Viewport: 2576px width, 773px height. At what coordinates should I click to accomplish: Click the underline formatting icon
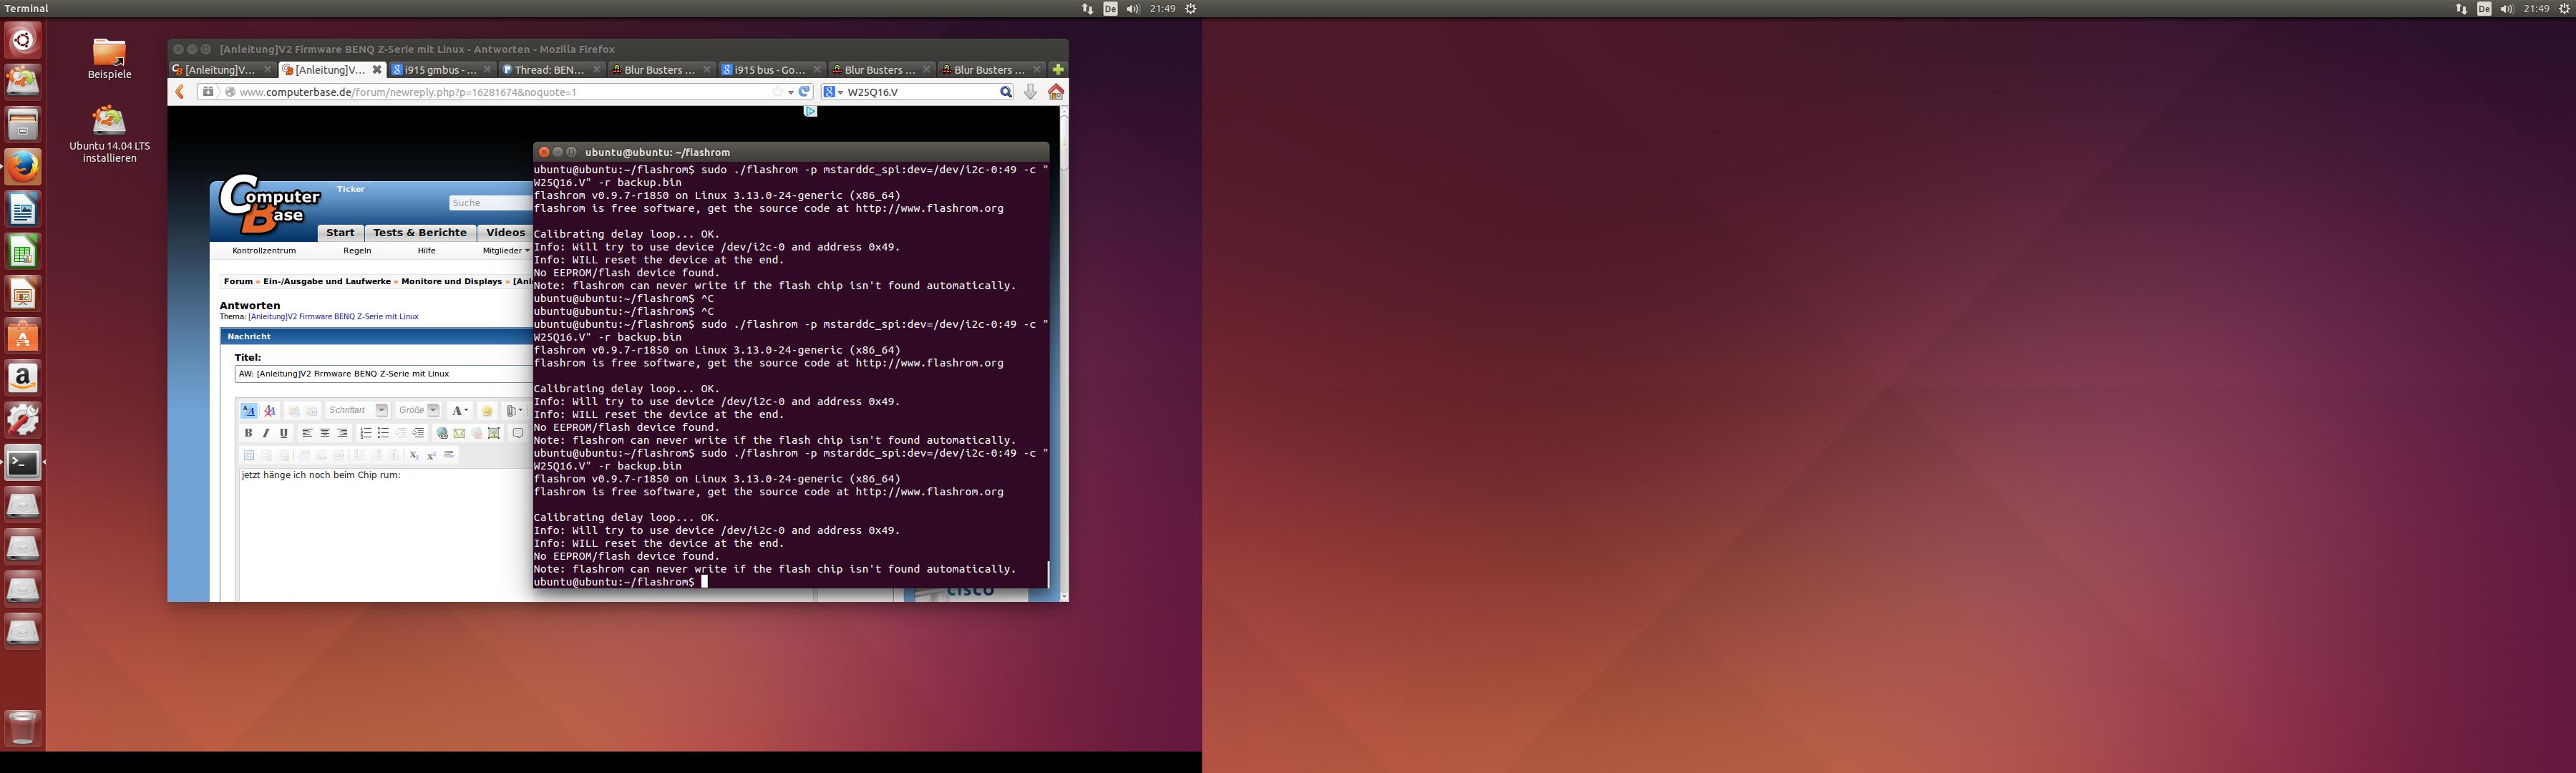coord(284,433)
